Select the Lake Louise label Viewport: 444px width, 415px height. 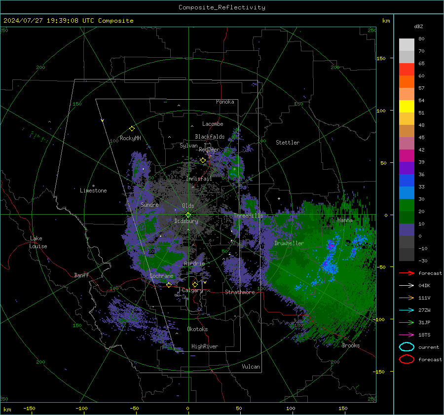point(38,242)
